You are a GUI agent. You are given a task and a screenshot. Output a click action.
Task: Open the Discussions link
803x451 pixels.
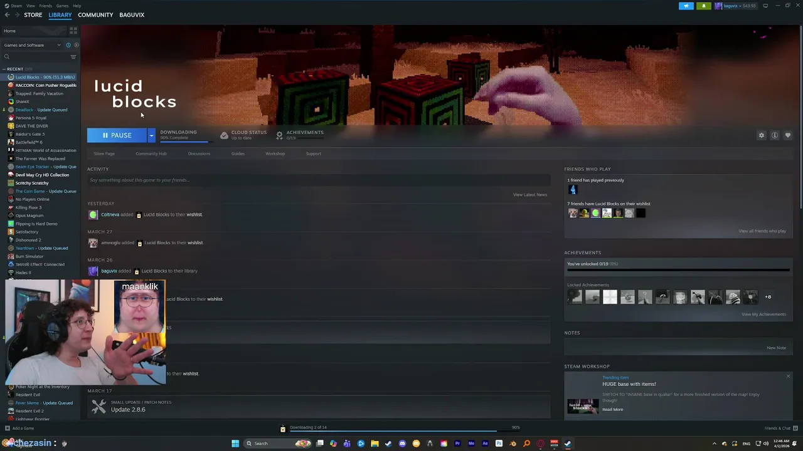tap(199, 153)
